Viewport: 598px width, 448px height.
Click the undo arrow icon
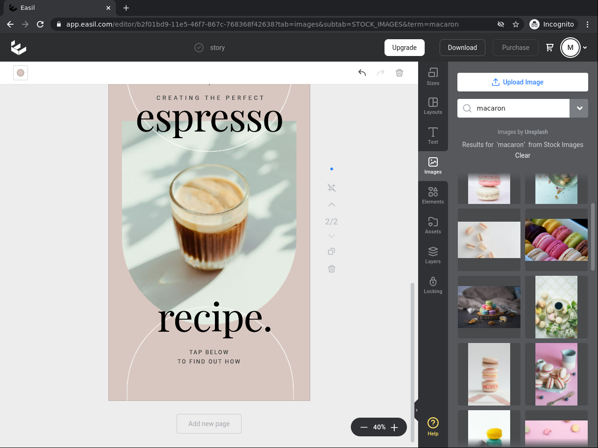point(362,73)
